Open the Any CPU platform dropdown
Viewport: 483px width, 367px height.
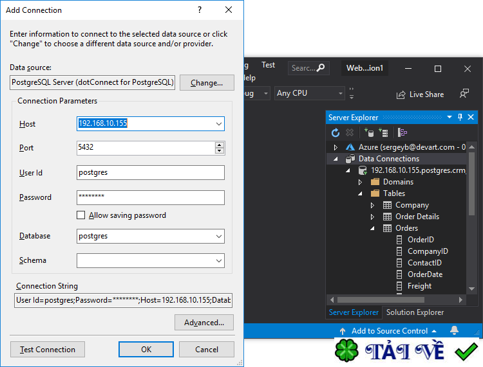click(x=340, y=93)
